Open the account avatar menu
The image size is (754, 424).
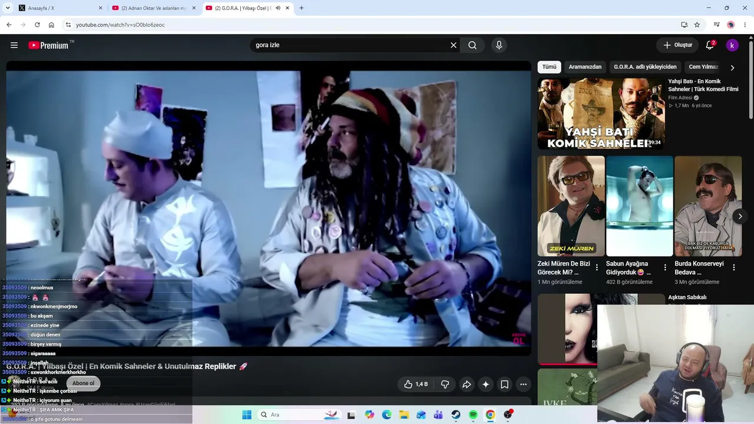[x=732, y=45]
